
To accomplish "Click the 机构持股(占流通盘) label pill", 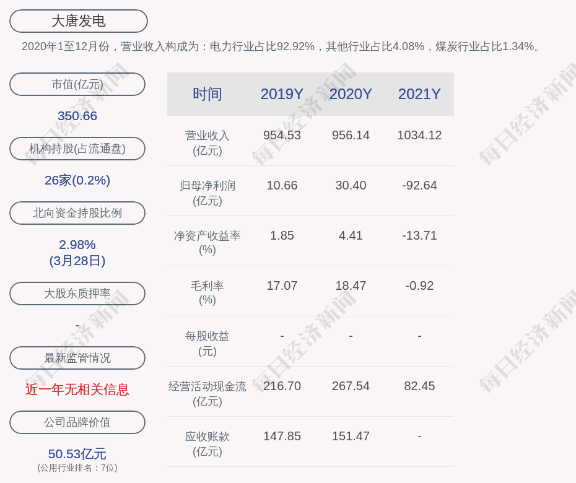I will (x=77, y=149).
